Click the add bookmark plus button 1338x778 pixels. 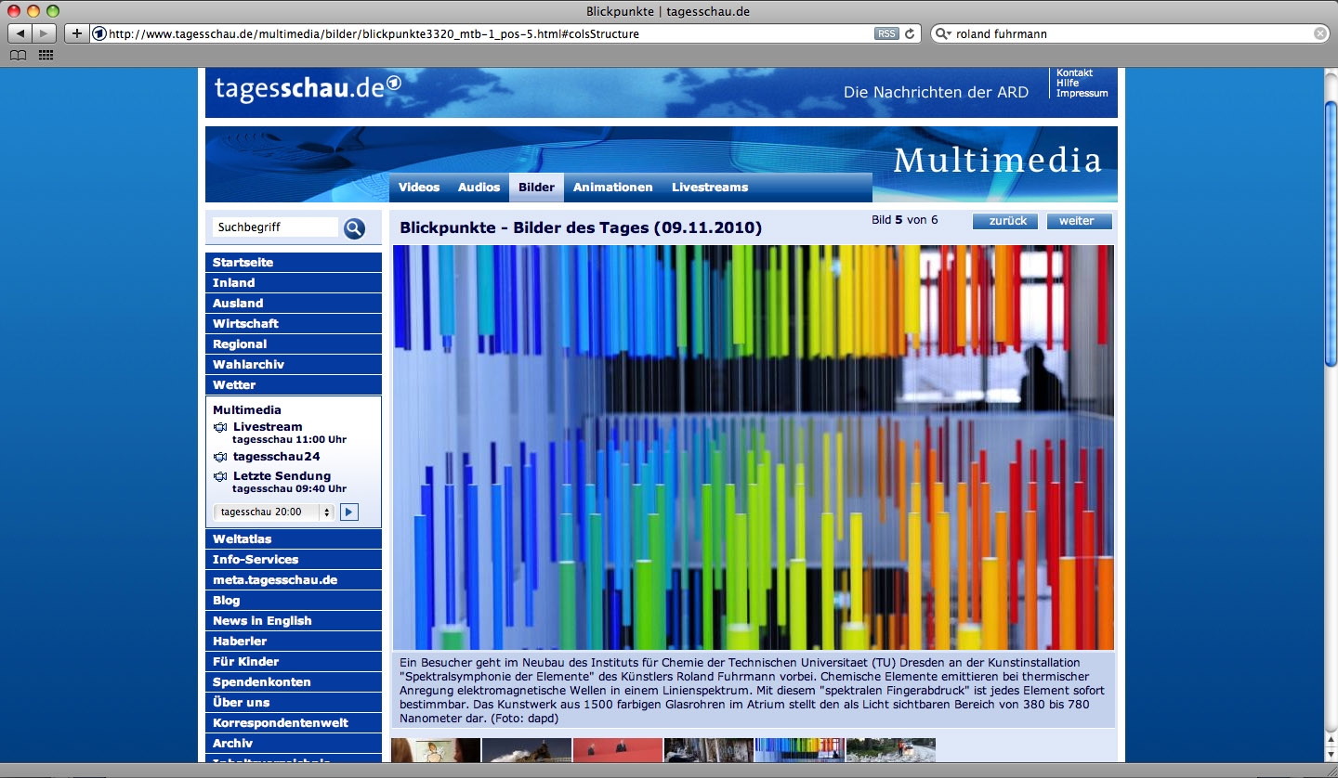[76, 33]
